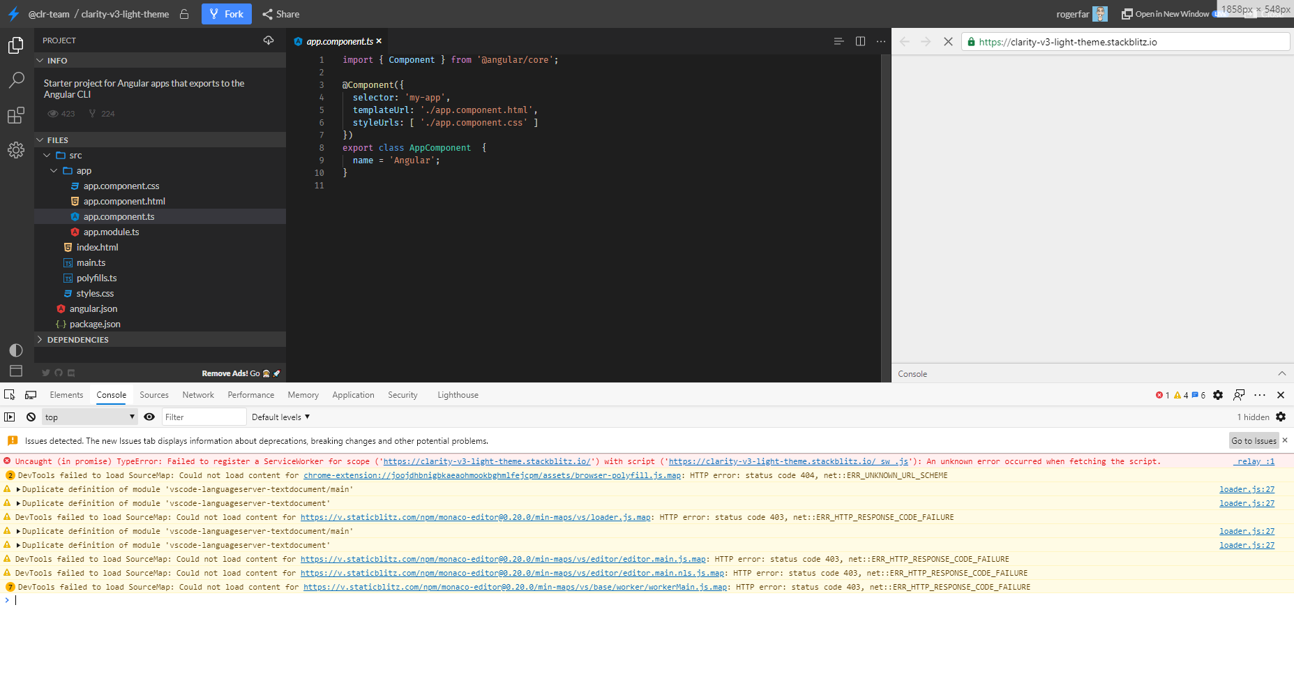Open the Search panel in StackBlitz sidebar
This screenshot has width=1294, height=679.
pos(16,80)
